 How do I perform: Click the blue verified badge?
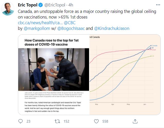[x=40, y=5]
